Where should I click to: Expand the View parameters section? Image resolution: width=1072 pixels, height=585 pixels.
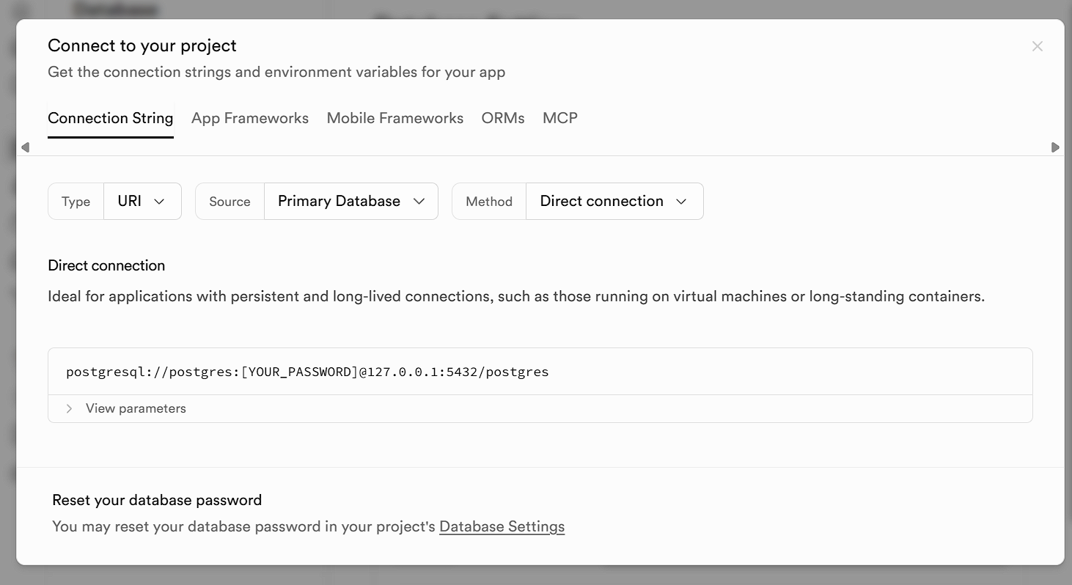click(135, 408)
